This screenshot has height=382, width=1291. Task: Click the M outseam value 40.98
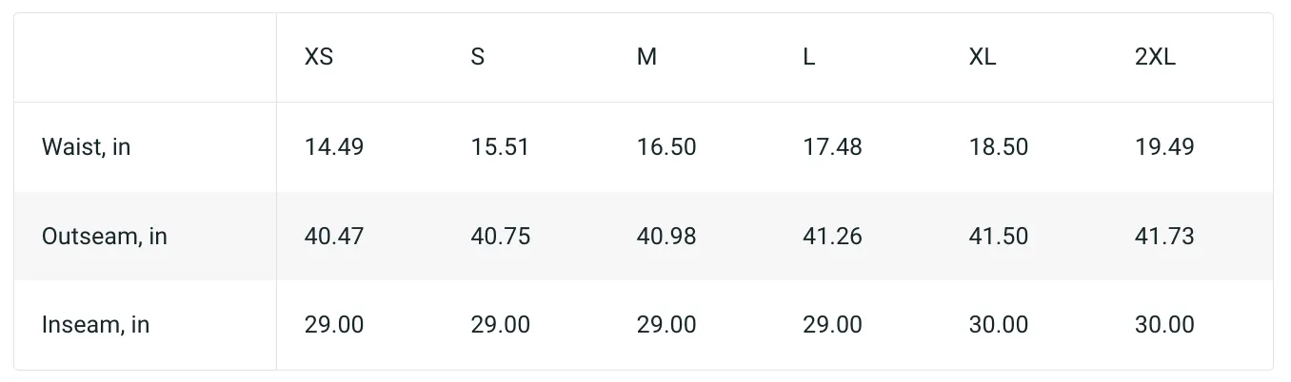pos(666,237)
